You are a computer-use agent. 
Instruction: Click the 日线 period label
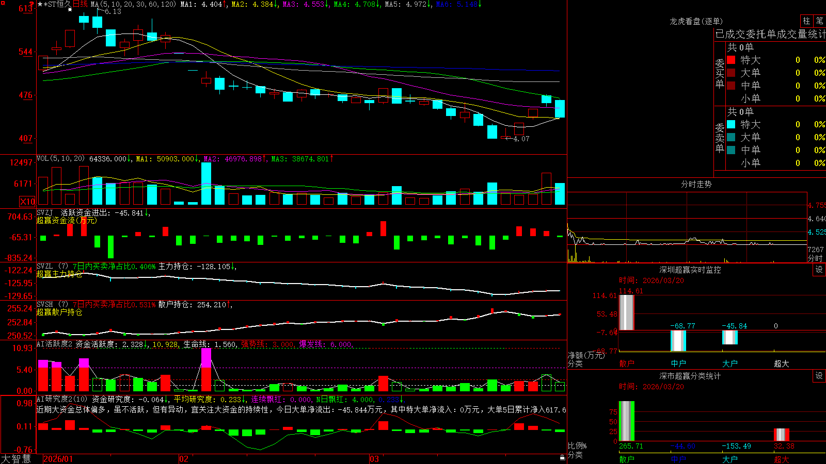tap(80, 4)
